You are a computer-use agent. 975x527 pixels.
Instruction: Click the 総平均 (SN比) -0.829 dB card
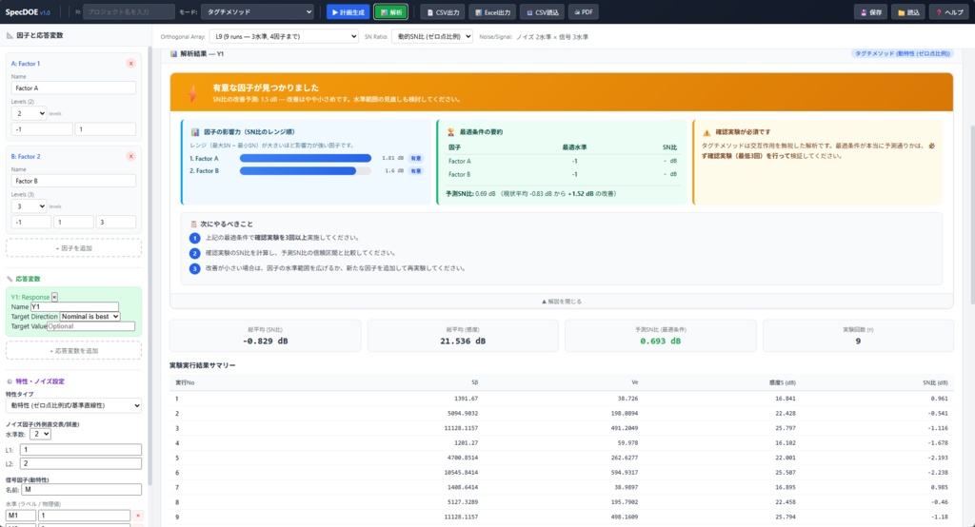coord(266,336)
